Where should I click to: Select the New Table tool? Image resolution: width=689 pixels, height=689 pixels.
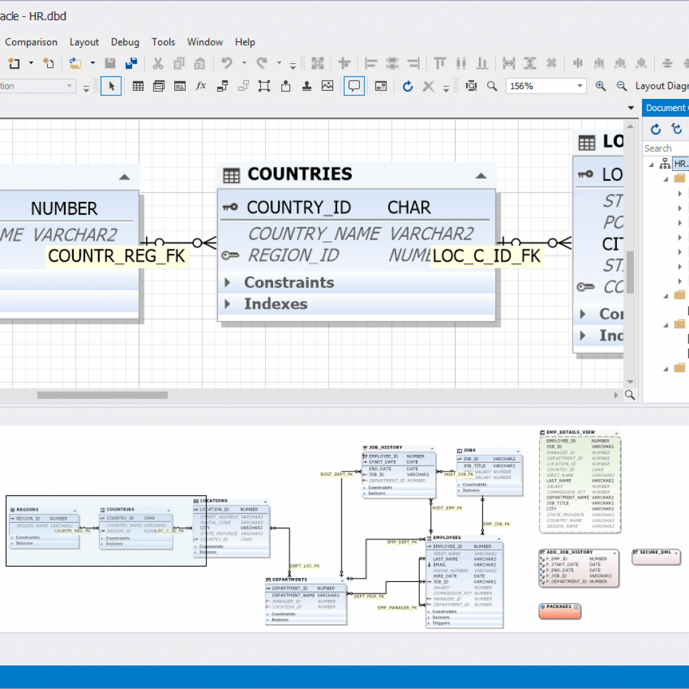(138, 86)
